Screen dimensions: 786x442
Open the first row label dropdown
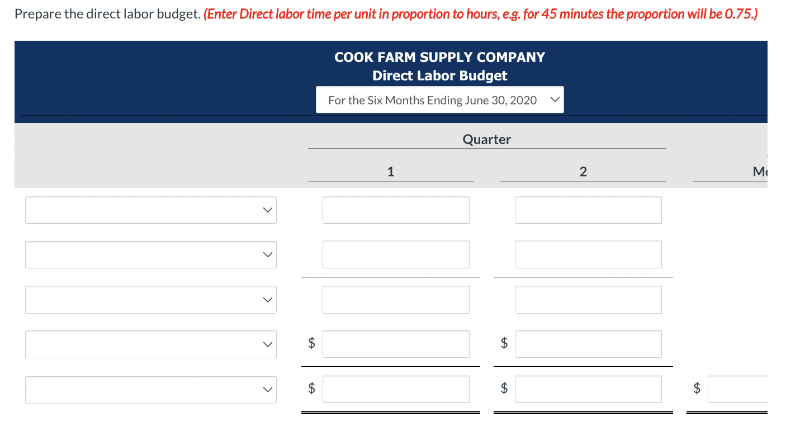coord(151,210)
